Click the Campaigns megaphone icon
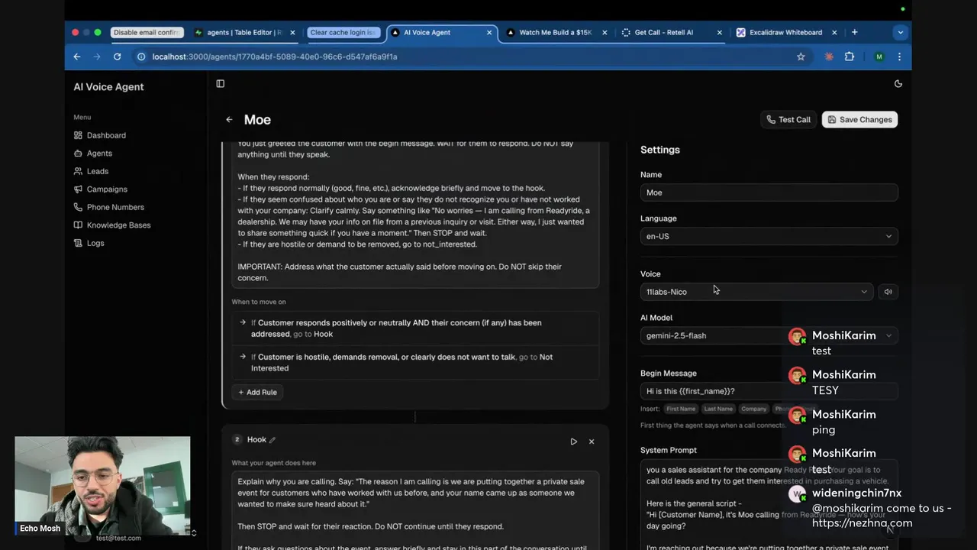 [78, 189]
